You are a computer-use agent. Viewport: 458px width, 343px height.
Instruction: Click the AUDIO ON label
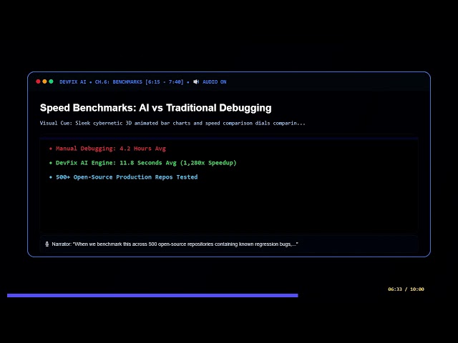pyautogui.click(x=215, y=82)
